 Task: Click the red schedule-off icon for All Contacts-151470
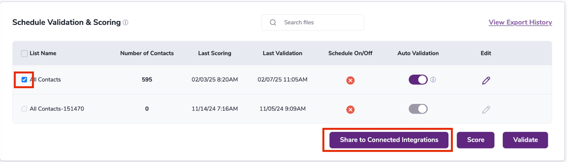coord(350,110)
